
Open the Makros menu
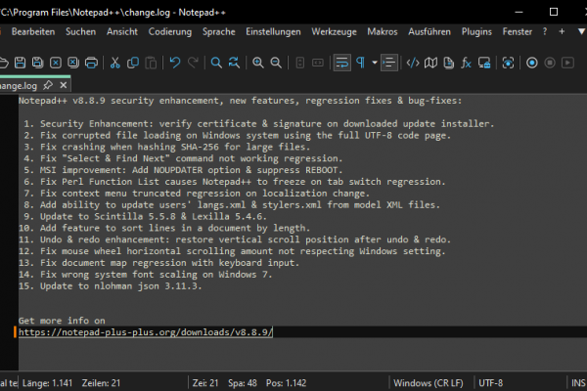[383, 32]
